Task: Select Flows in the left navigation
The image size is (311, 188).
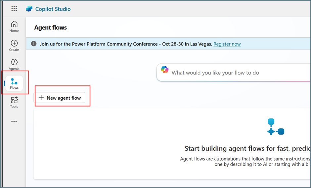Action: [14, 83]
